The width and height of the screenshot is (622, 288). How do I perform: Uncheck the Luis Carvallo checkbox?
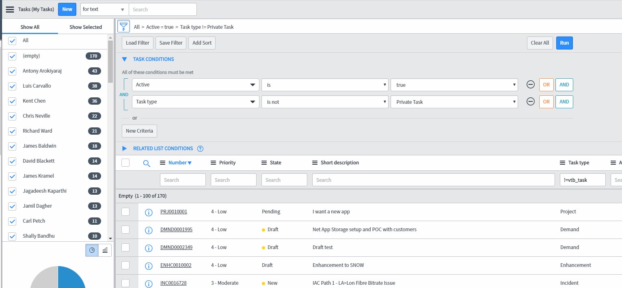click(12, 86)
